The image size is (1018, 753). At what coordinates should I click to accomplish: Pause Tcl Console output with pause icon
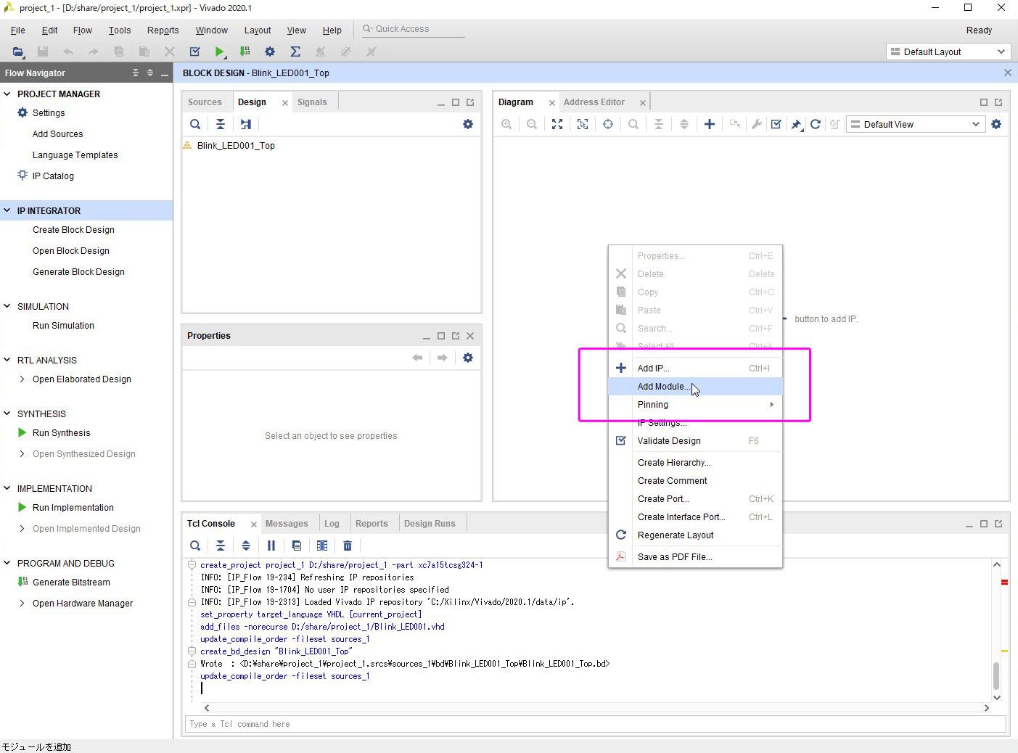(x=271, y=546)
